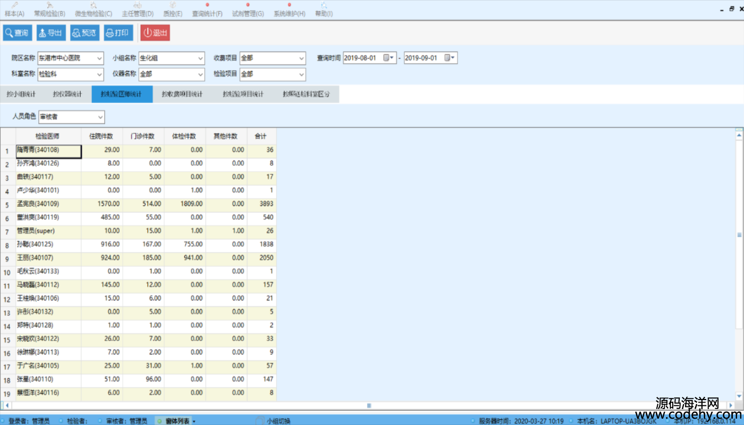Open the 试剂管理(G) menu
This screenshot has width=744, height=425.
(x=248, y=10)
